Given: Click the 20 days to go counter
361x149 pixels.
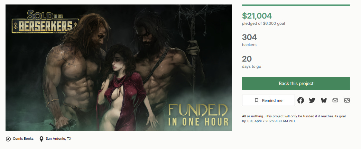Looking at the screenshot, I should click(247, 59).
